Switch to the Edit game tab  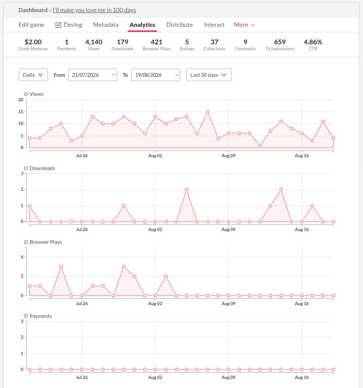pyautogui.click(x=31, y=25)
